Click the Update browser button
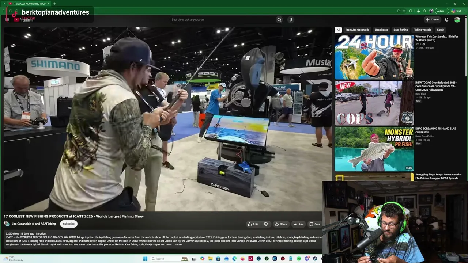 pyautogui.click(x=442, y=11)
